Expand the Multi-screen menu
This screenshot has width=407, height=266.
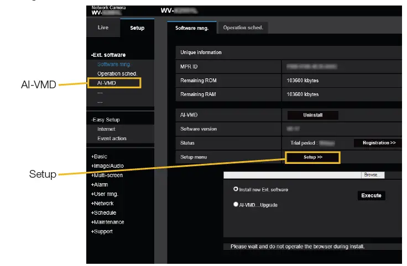pos(107,175)
